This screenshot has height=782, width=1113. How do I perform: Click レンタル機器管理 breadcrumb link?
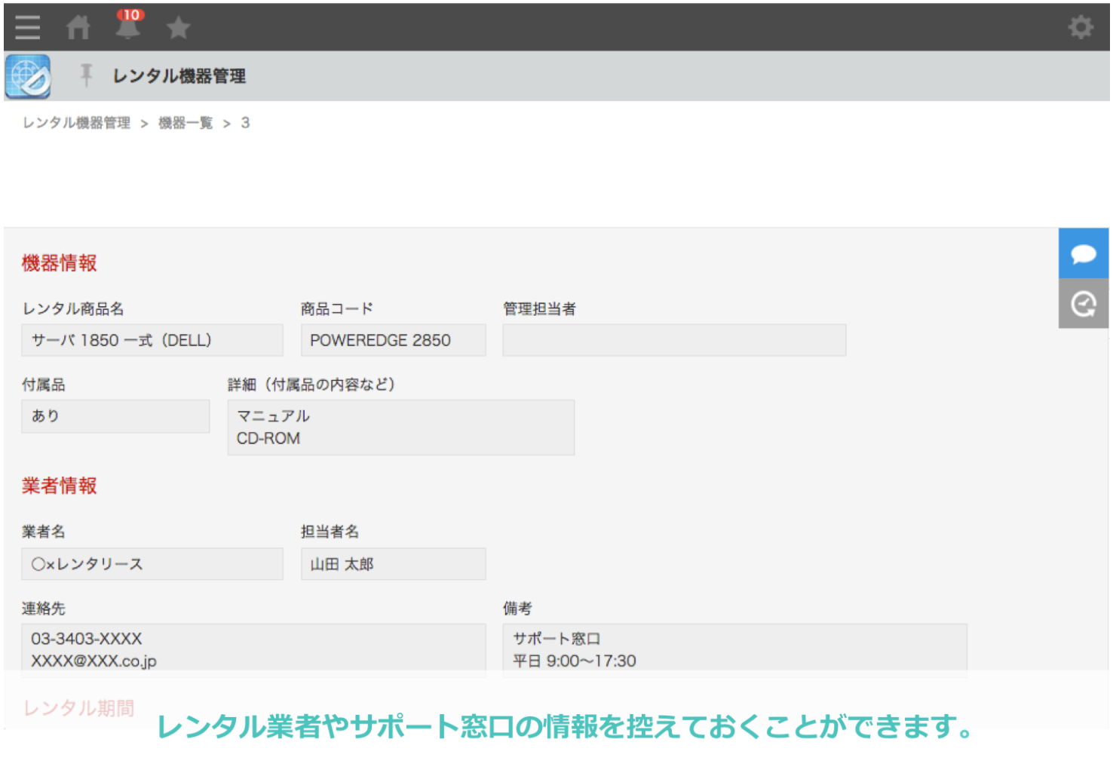coord(76,123)
